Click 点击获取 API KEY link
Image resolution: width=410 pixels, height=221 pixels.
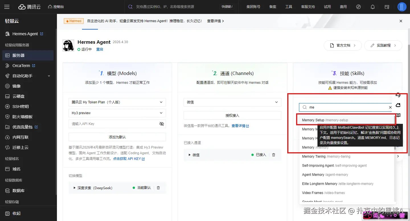129,159
